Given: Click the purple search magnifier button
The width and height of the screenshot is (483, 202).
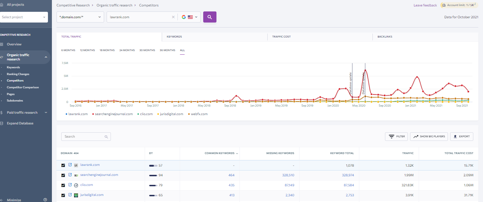Looking at the screenshot, I should point(210,17).
